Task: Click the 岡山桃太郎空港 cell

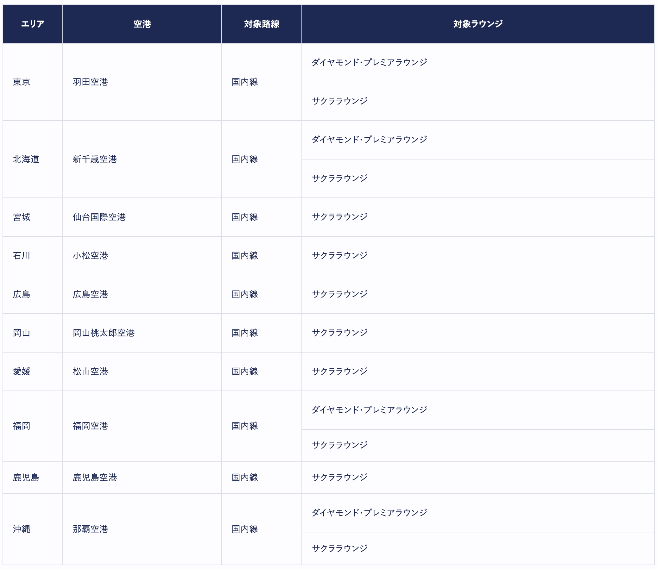Action: point(104,333)
